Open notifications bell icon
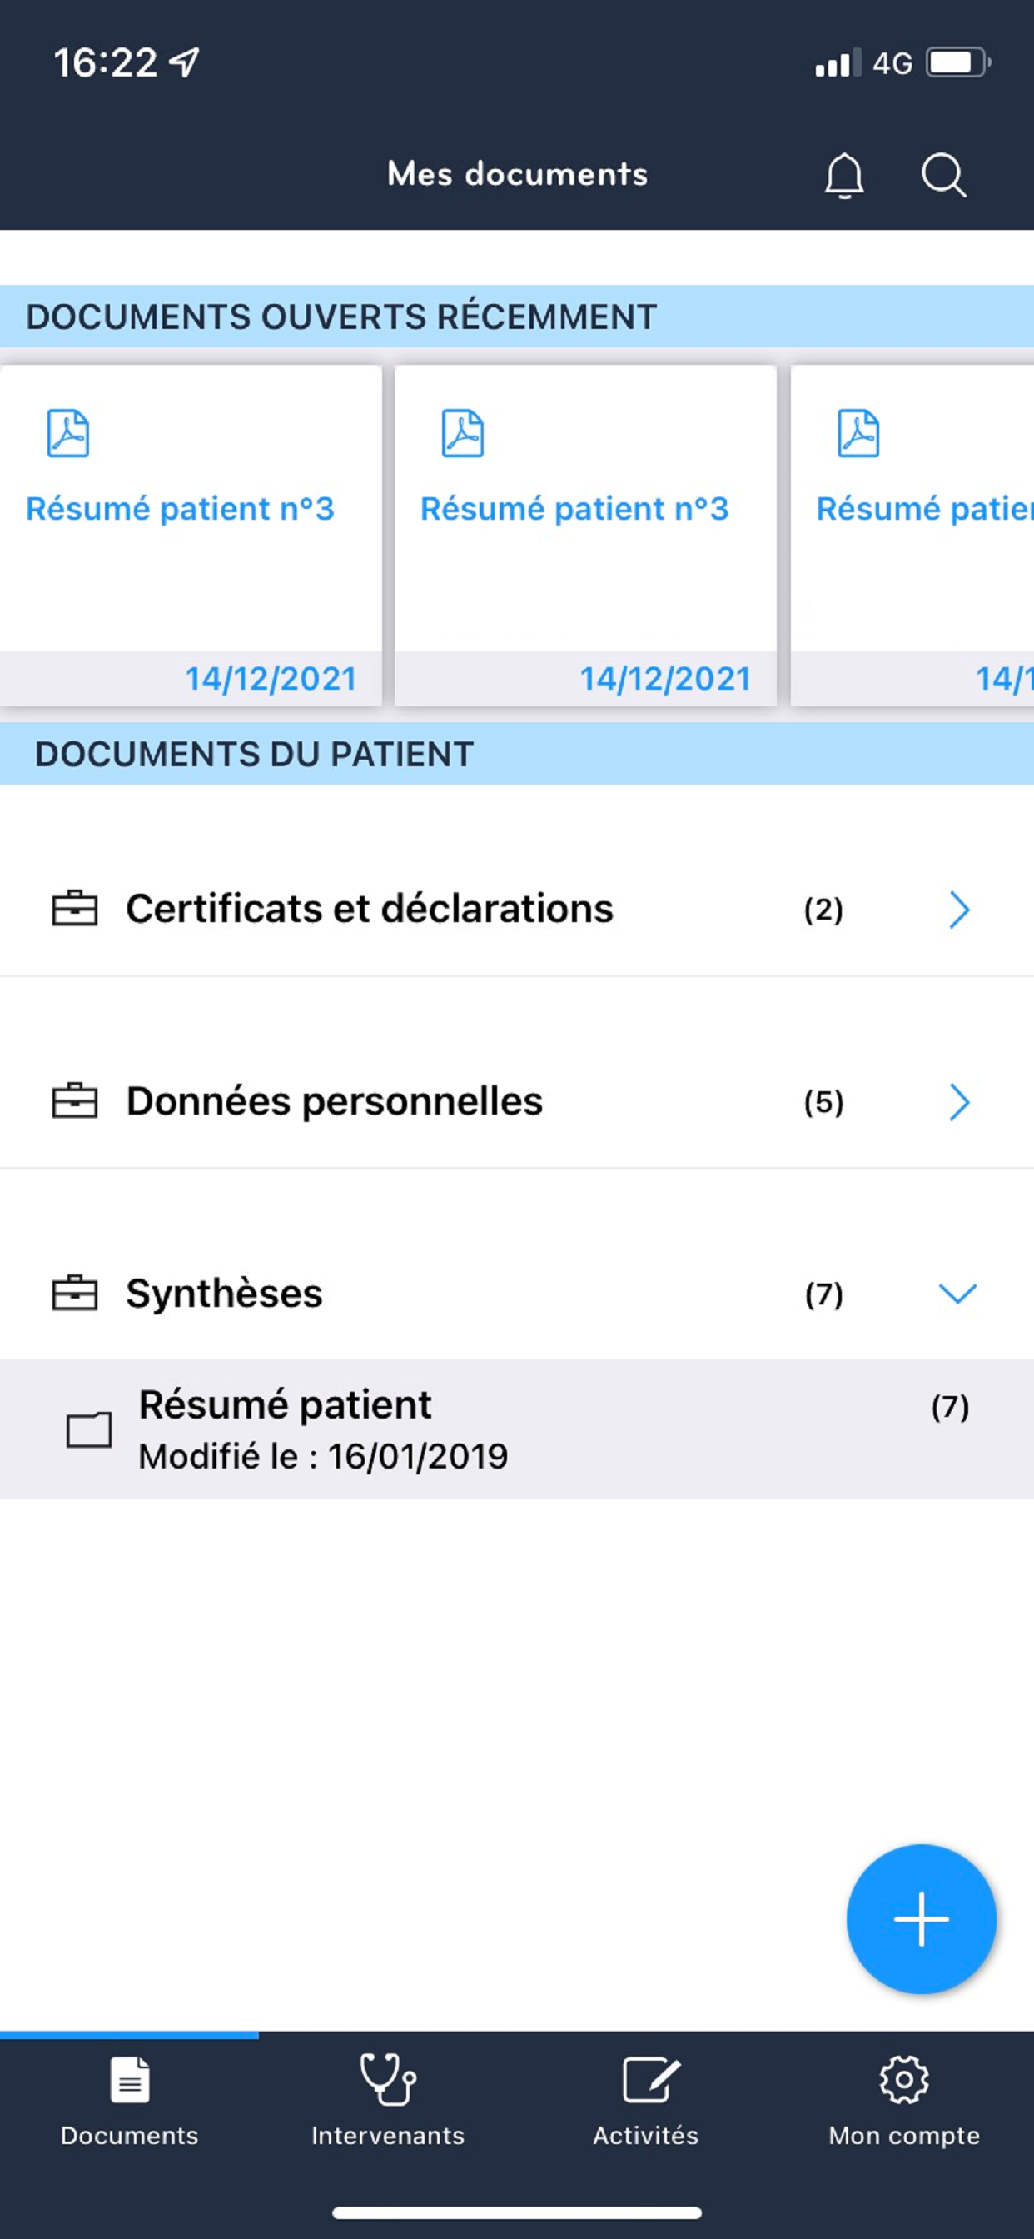This screenshot has width=1034, height=2239. click(843, 176)
